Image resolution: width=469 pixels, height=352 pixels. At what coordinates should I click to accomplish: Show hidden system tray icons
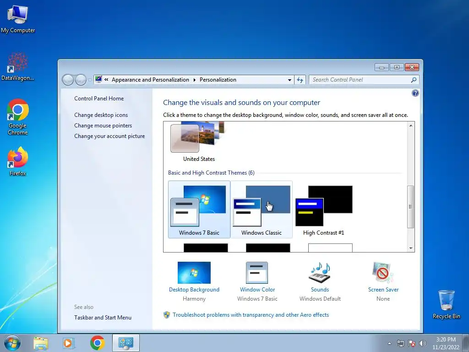pyautogui.click(x=389, y=343)
